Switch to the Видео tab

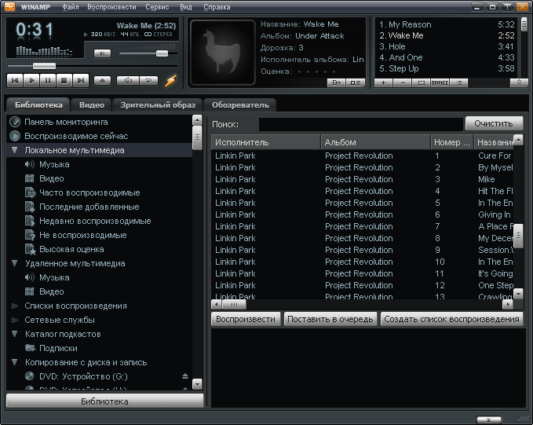92,104
